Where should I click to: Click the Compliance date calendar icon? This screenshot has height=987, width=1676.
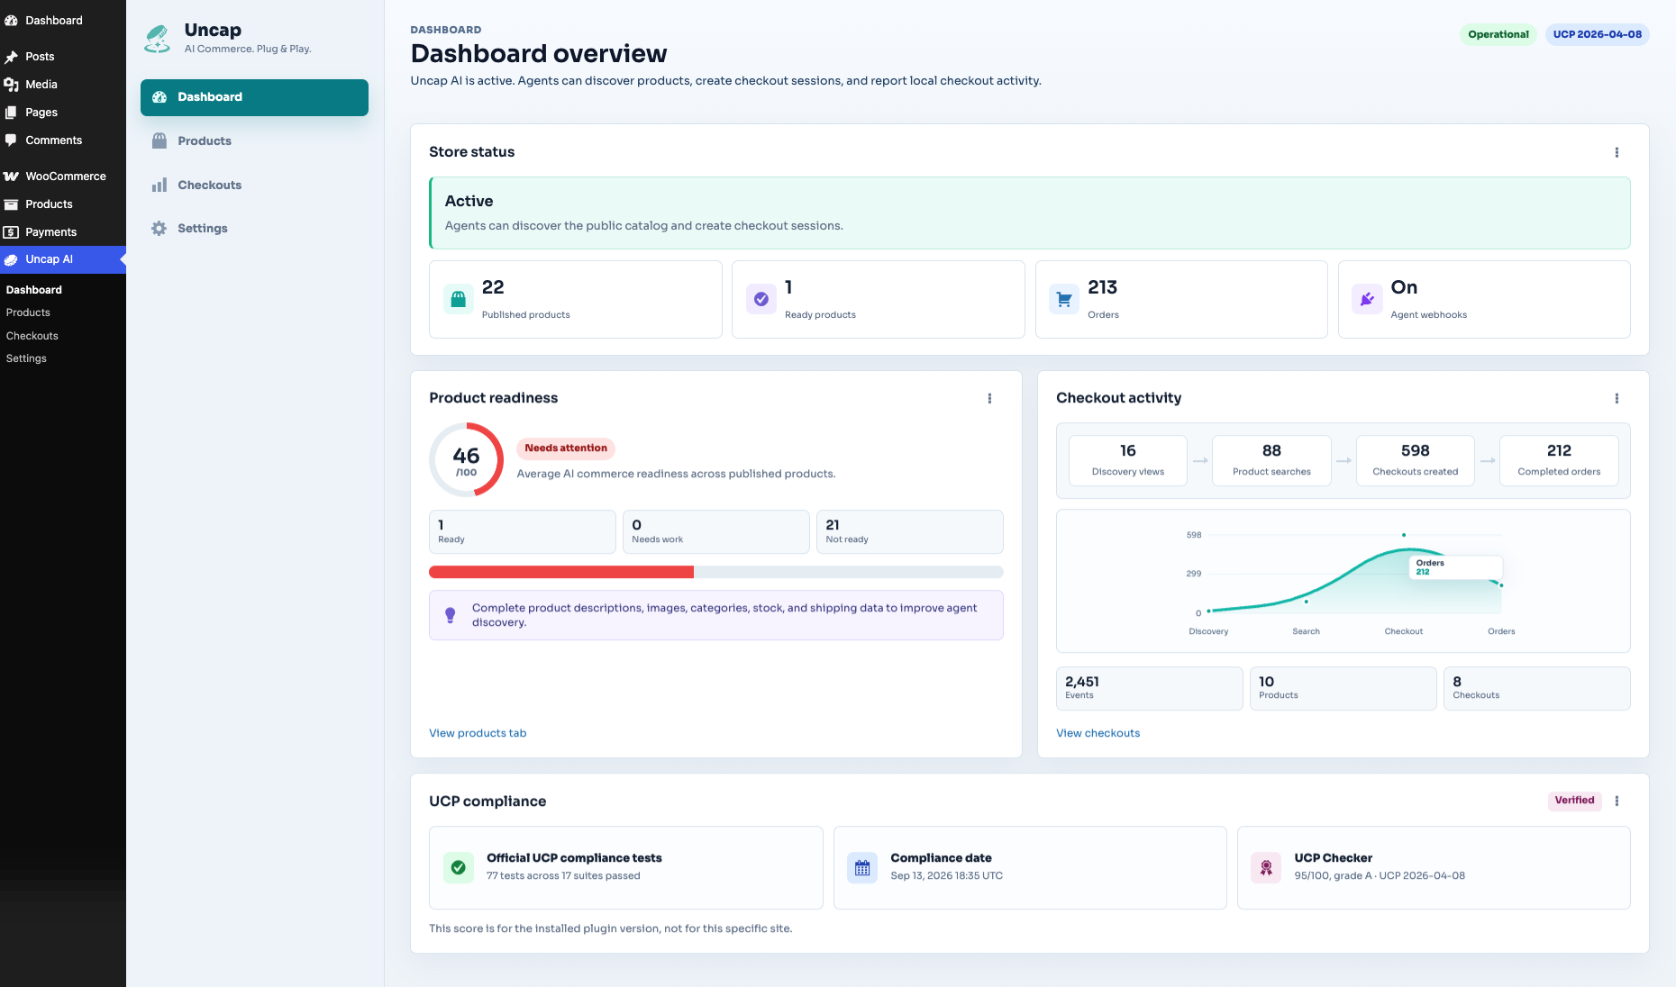click(x=862, y=868)
